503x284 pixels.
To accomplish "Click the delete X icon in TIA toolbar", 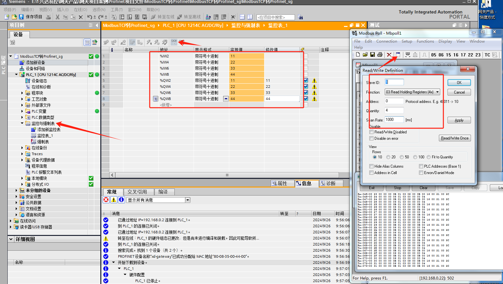I will [x=80, y=17].
